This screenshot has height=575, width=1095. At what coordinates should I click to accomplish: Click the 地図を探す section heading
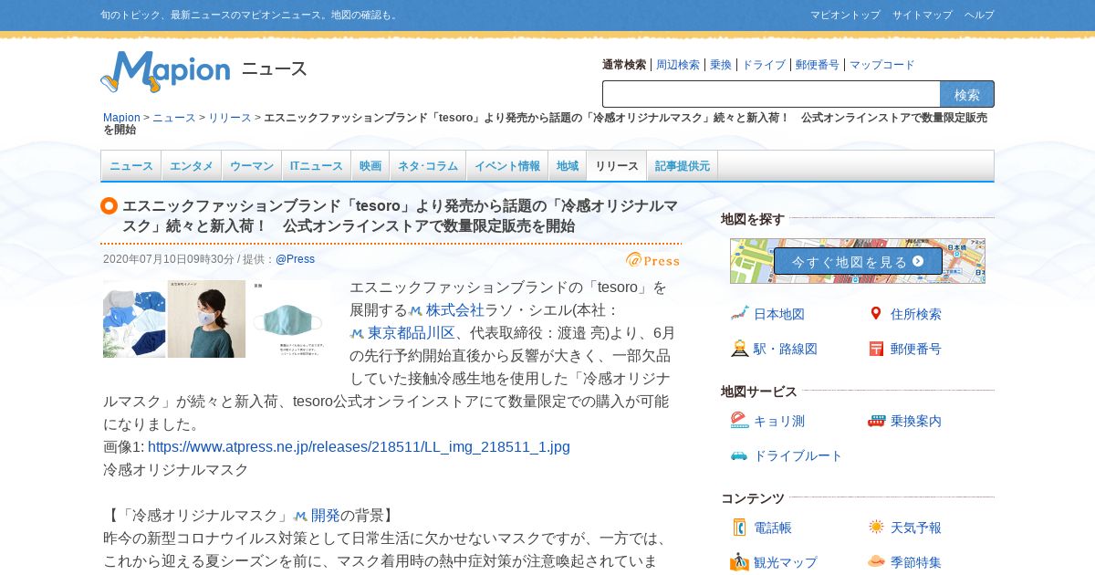[x=753, y=219]
